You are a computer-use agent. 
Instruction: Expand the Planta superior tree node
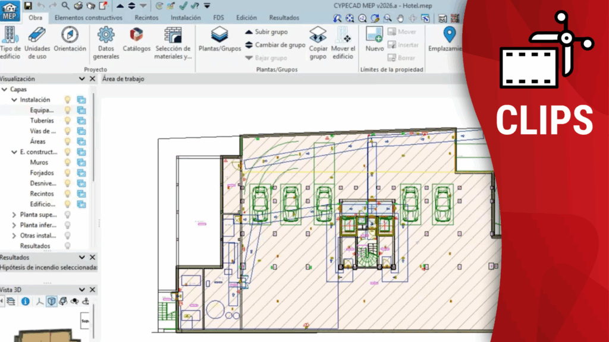click(x=14, y=214)
